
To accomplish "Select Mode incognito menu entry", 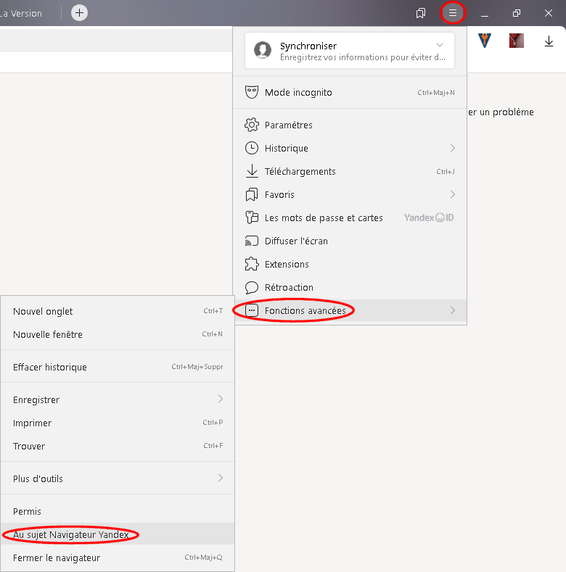I will [x=350, y=92].
